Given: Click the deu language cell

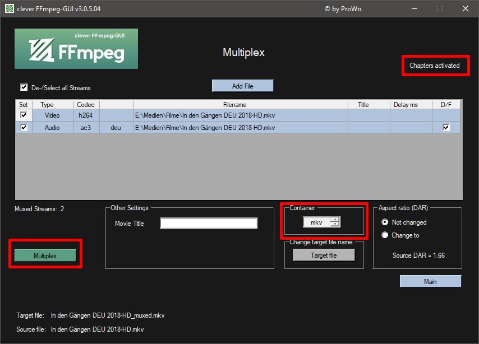Looking at the screenshot, I should [116, 128].
